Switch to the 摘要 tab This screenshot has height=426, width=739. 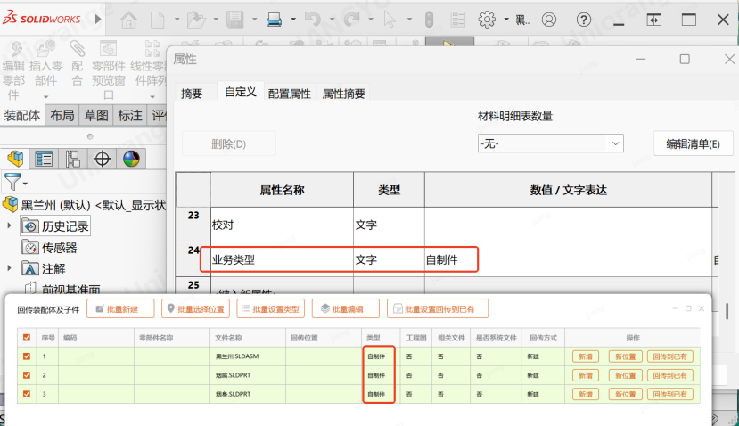tap(192, 94)
